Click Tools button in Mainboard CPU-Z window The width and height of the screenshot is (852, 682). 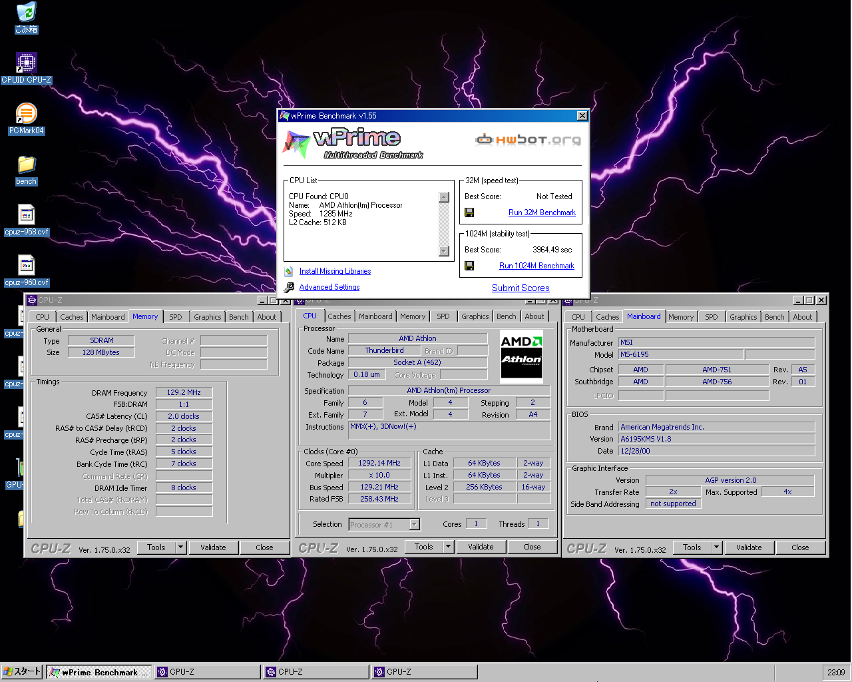692,547
